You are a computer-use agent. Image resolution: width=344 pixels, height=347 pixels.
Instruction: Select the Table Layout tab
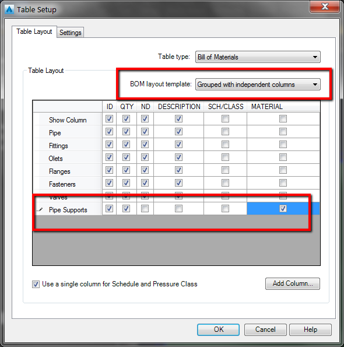tap(34, 31)
